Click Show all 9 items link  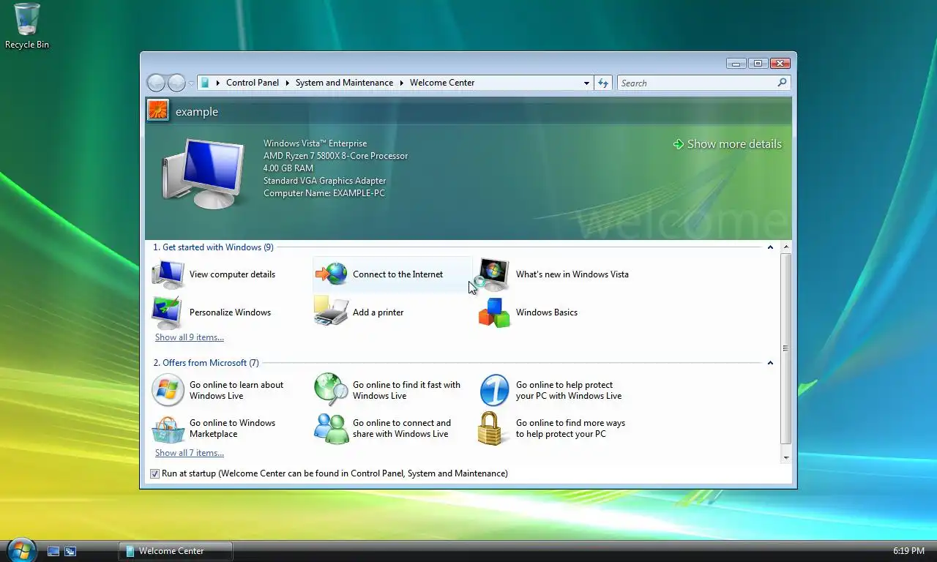coord(190,337)
